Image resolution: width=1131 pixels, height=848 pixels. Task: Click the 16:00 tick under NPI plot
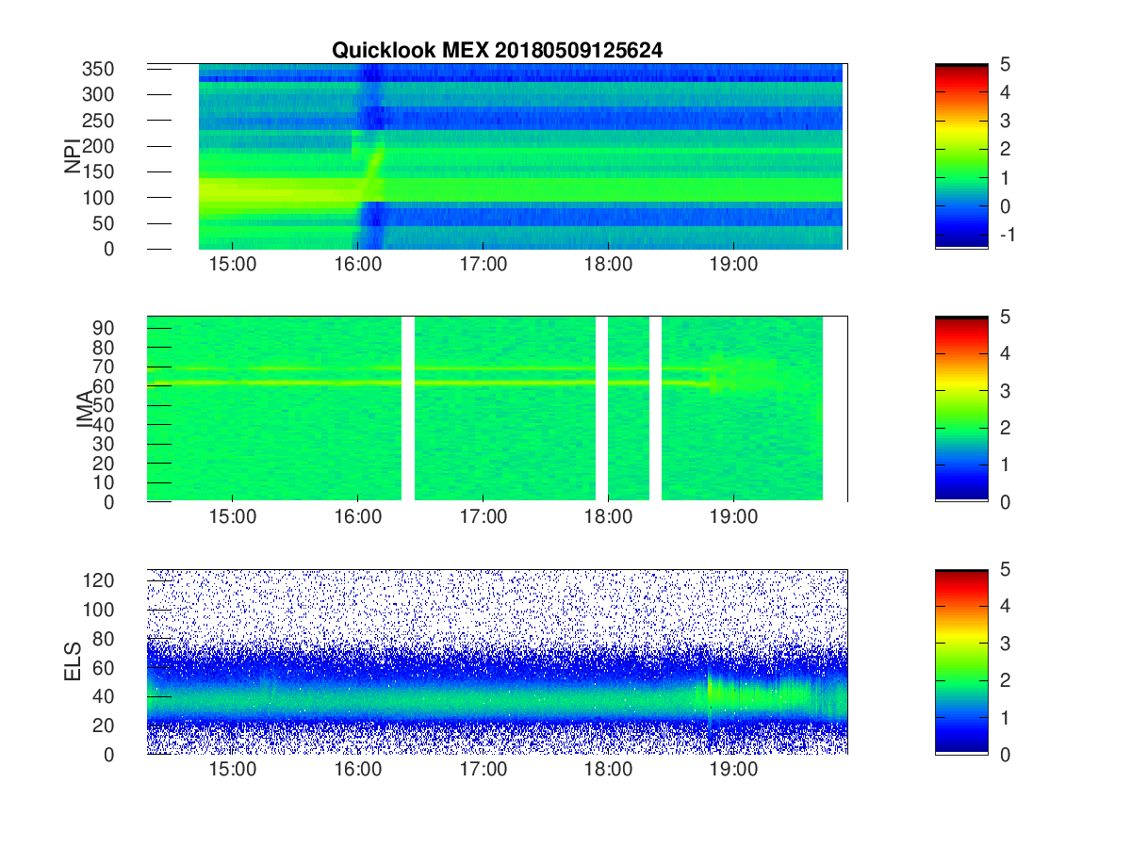(358, 265)
